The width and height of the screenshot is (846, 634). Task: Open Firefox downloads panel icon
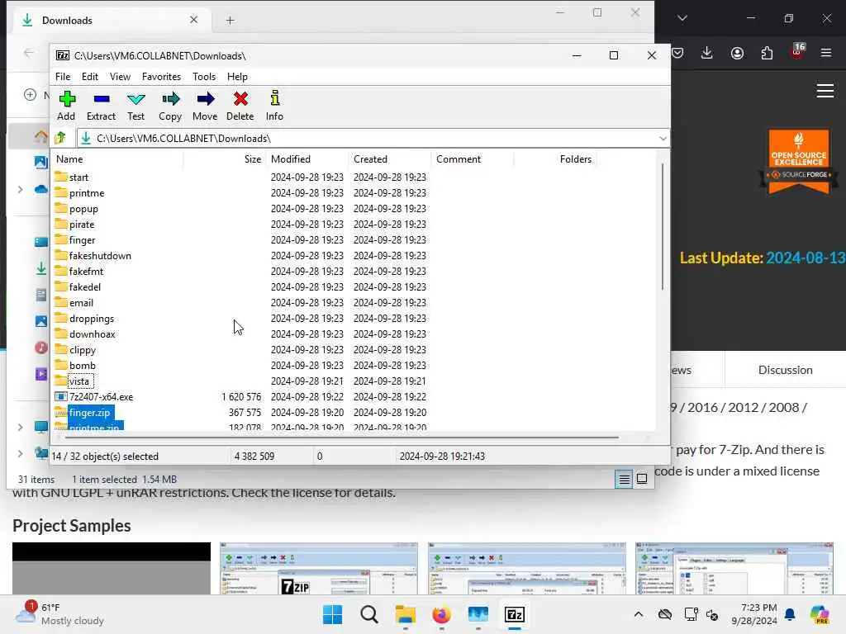pyautogui.click(x=707, y=53)
